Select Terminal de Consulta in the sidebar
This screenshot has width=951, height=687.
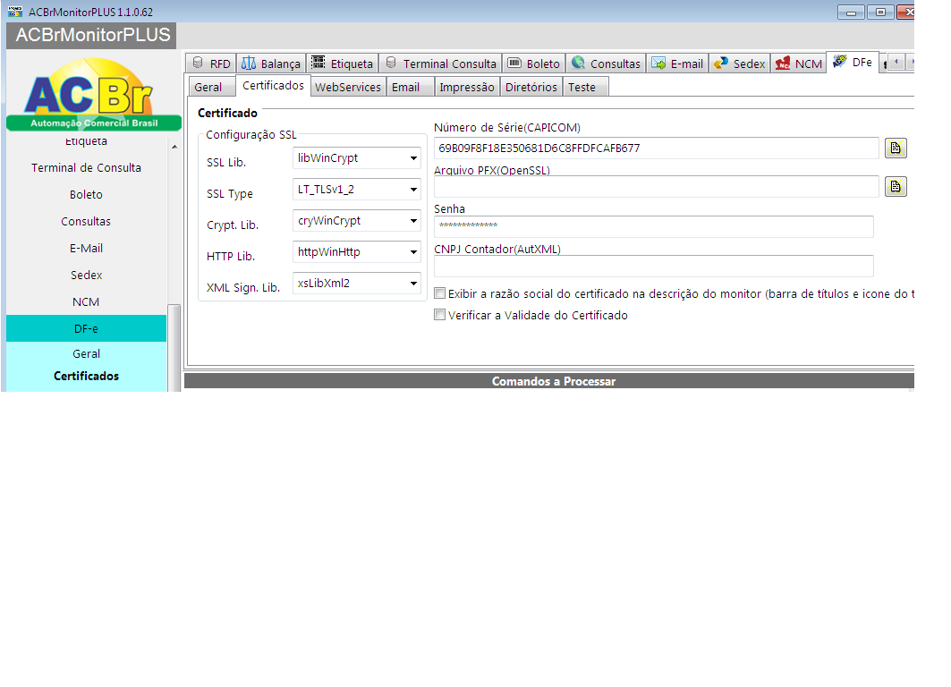tap(86, 168)
